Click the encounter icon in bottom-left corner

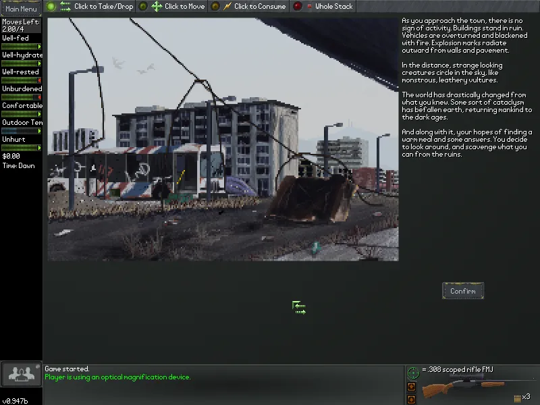coord(21,373)
